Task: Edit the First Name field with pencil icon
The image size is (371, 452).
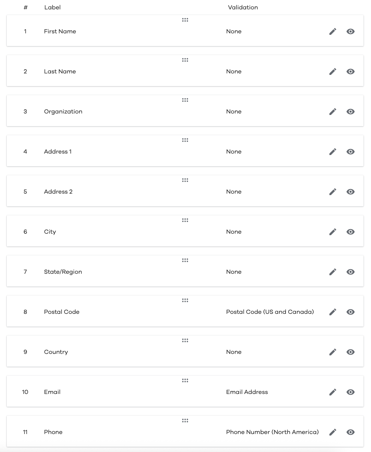Action: pos(333,31)
